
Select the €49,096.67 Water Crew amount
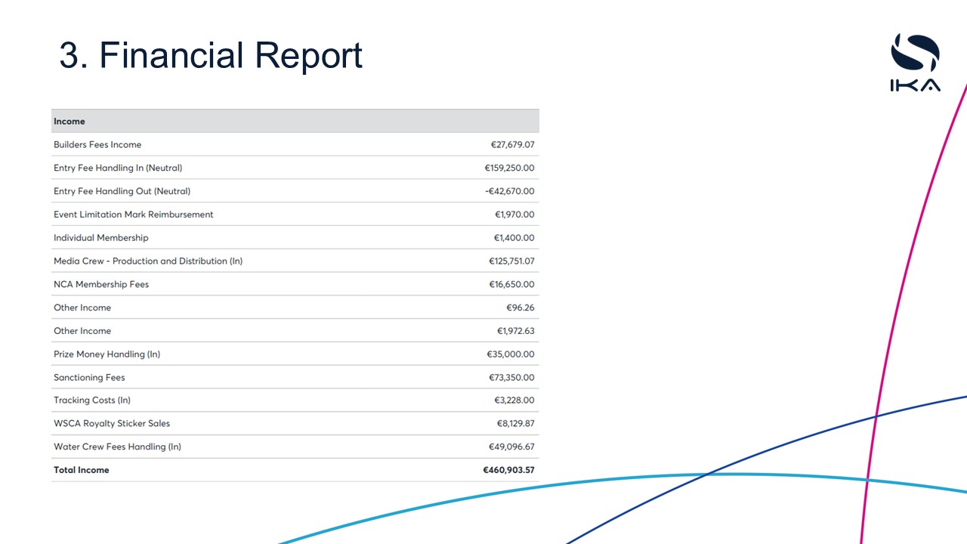511,447
